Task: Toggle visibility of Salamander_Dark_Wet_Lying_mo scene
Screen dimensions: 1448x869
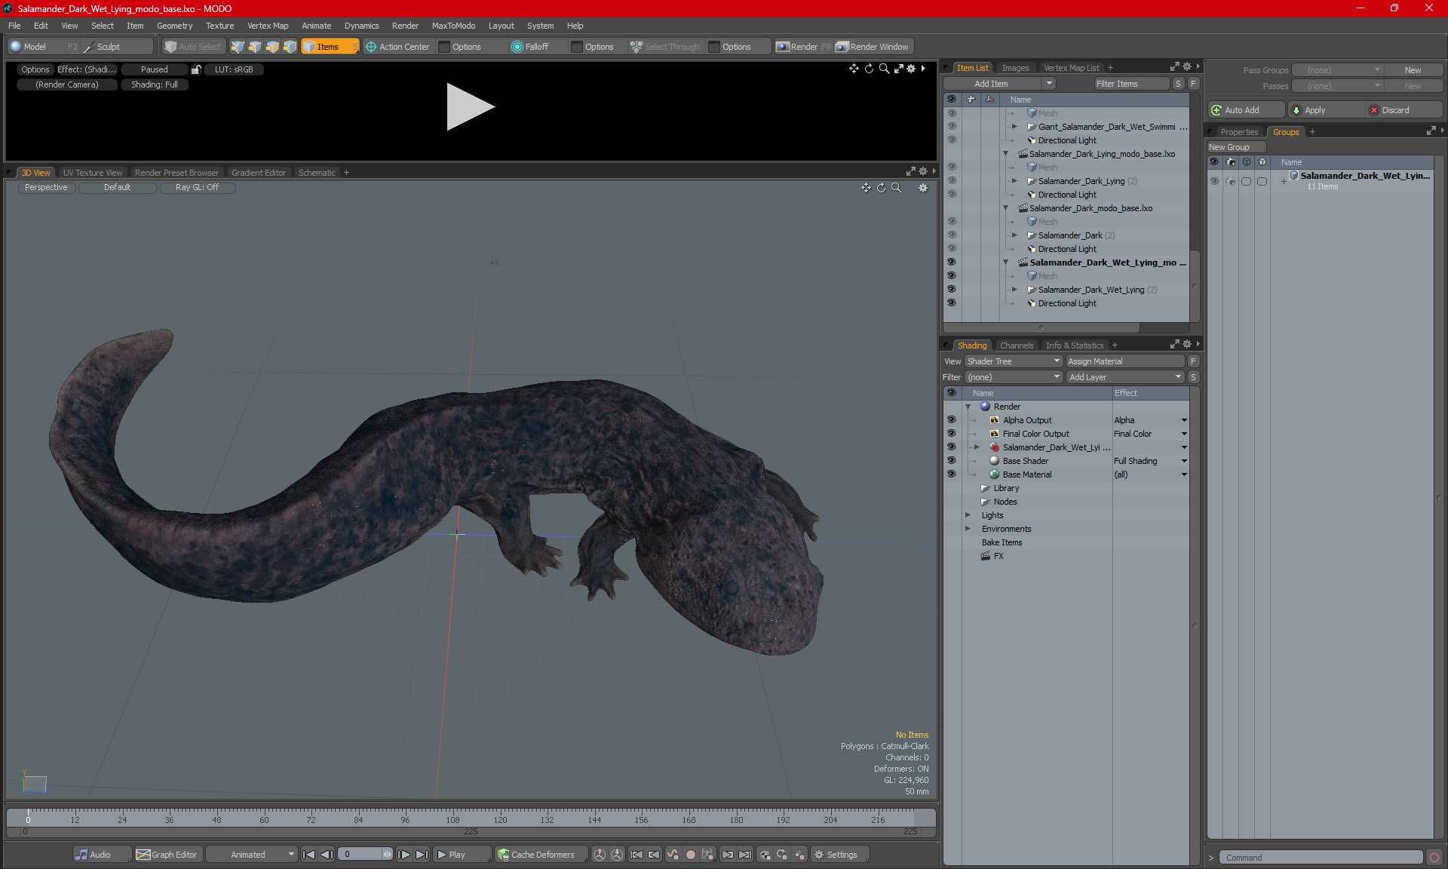Action: tap(951, 263)
